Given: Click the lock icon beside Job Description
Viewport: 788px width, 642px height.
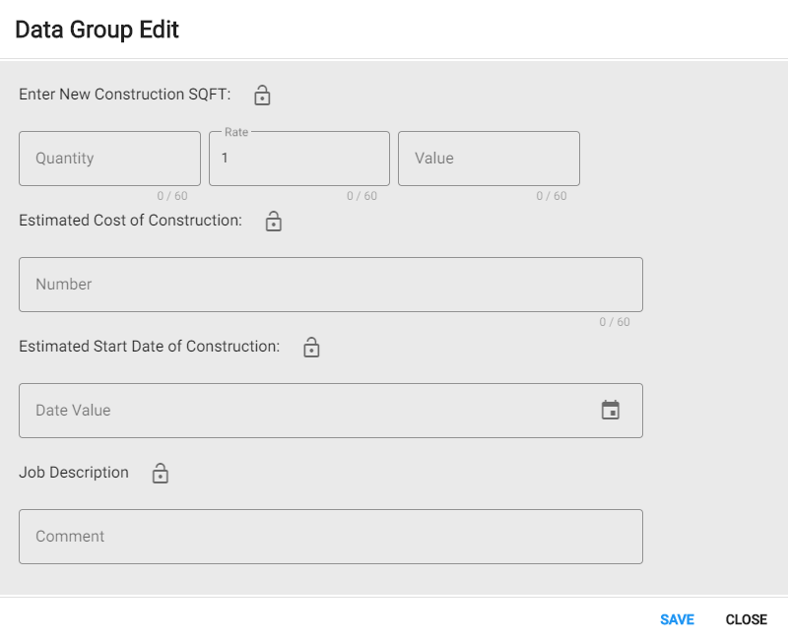Looking at the screenshot, I should 161,474.
